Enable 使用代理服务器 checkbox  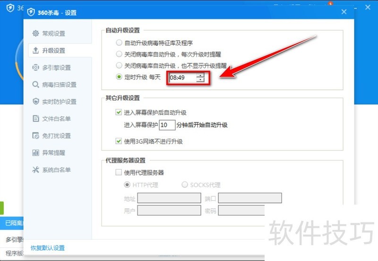point(119,172)
